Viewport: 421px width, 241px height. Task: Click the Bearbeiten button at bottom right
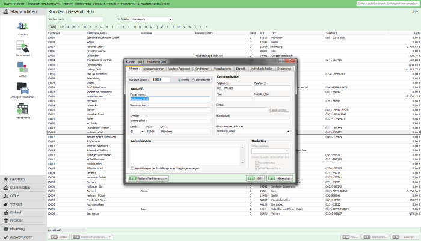(x=375, y=237)
